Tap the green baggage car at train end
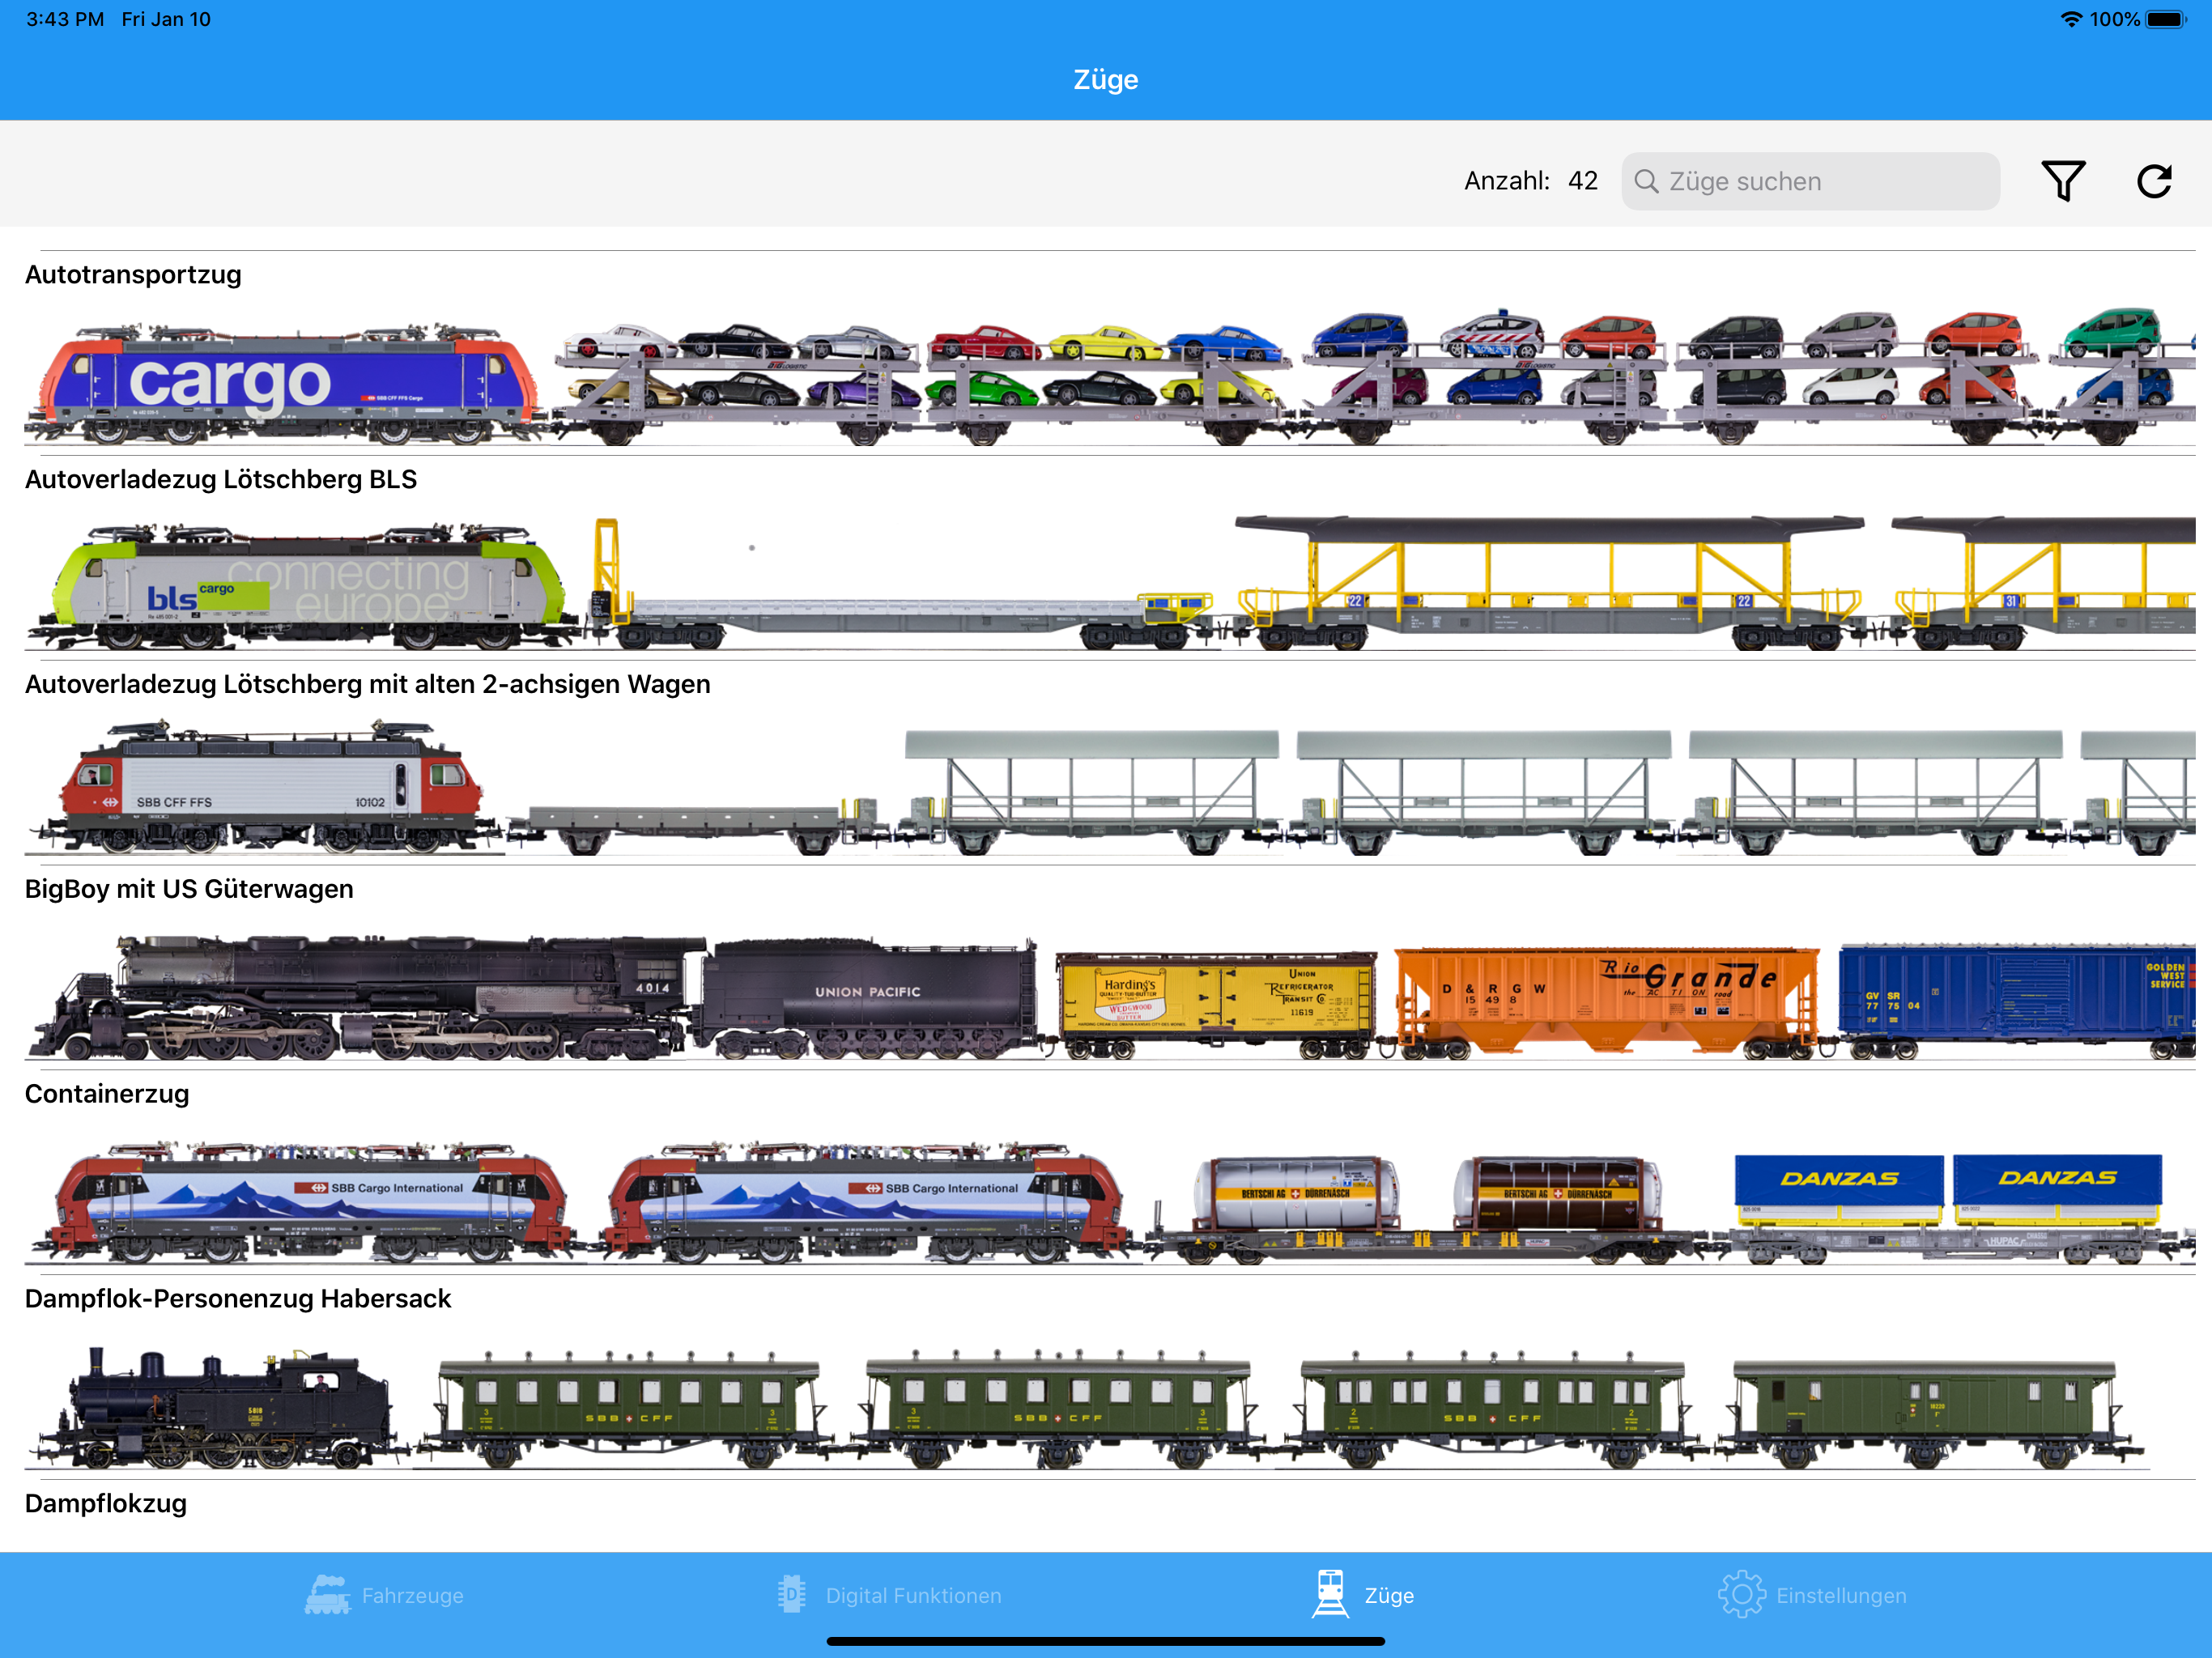 click(x=1930, y=1414)
